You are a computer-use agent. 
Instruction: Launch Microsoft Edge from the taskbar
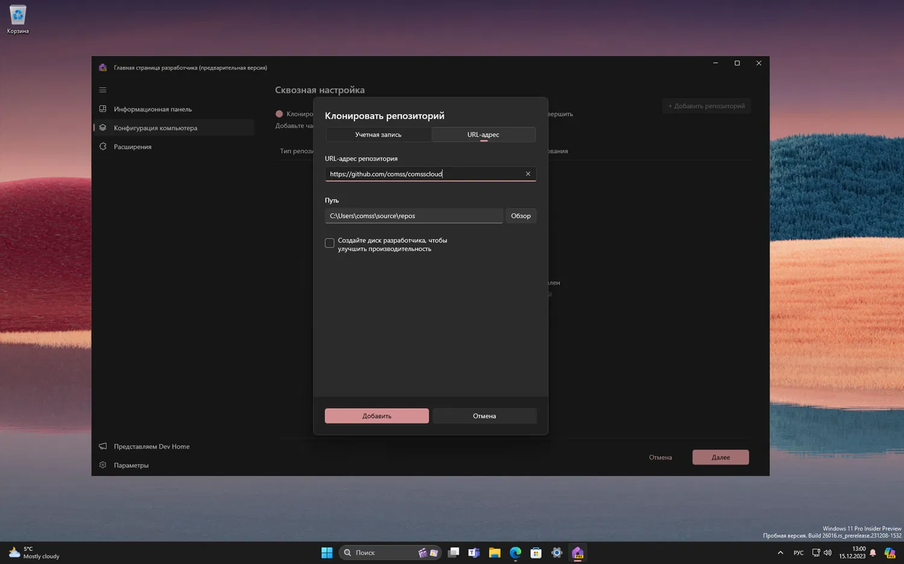(515, 553)
